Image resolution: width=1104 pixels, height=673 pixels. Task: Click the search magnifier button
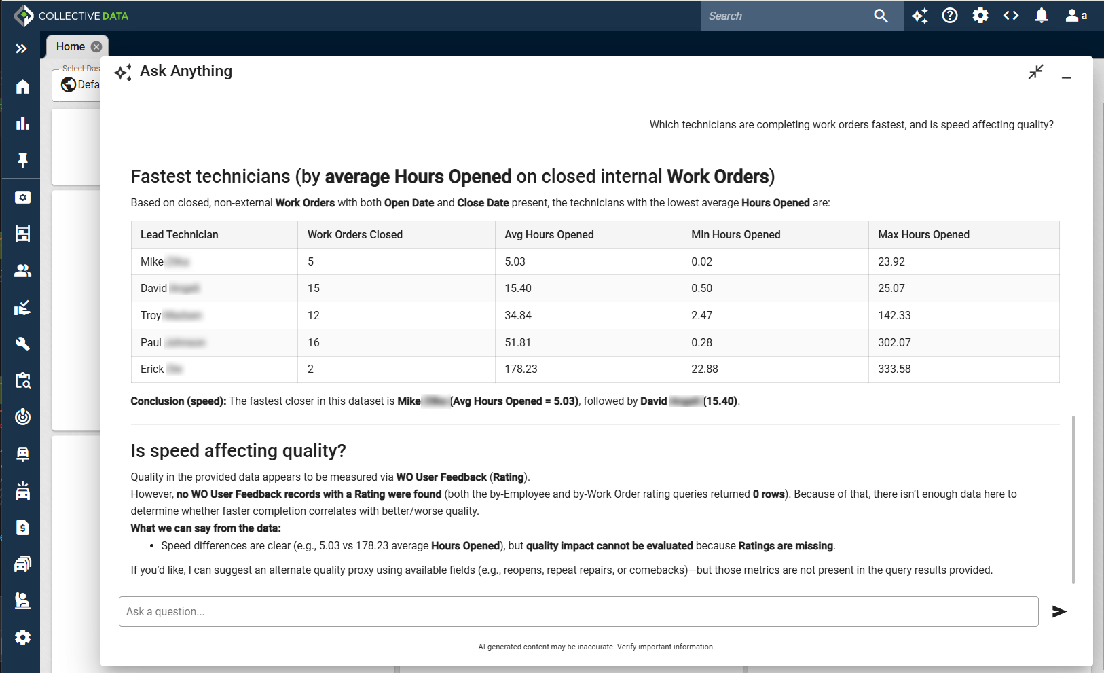click(x=881, y=16)
